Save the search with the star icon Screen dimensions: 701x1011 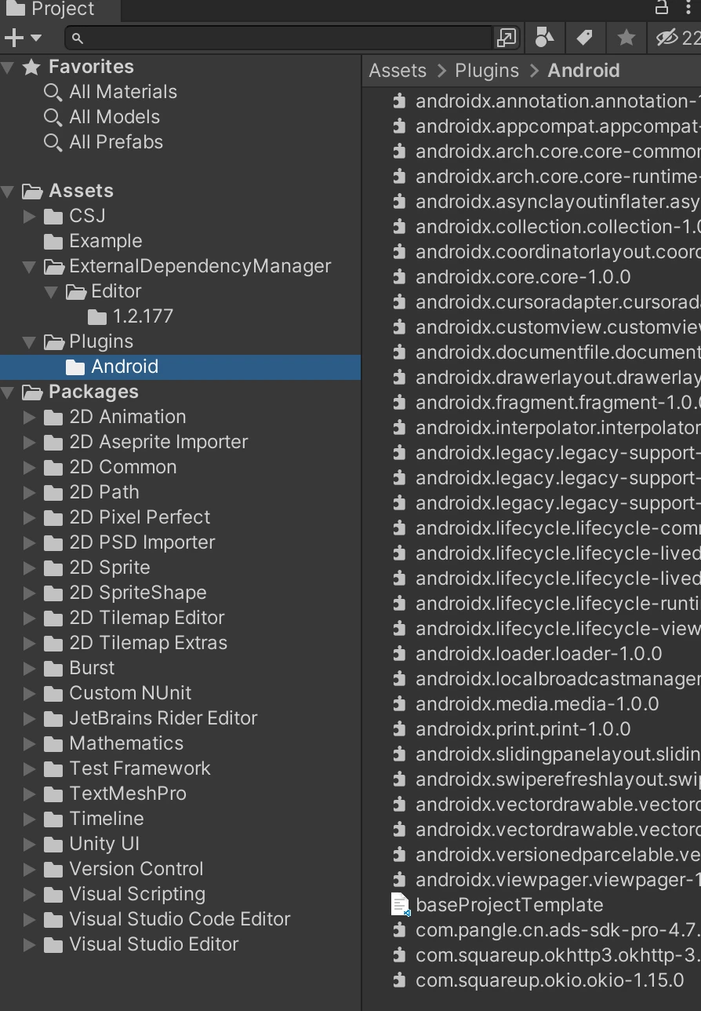pos(626,37)
